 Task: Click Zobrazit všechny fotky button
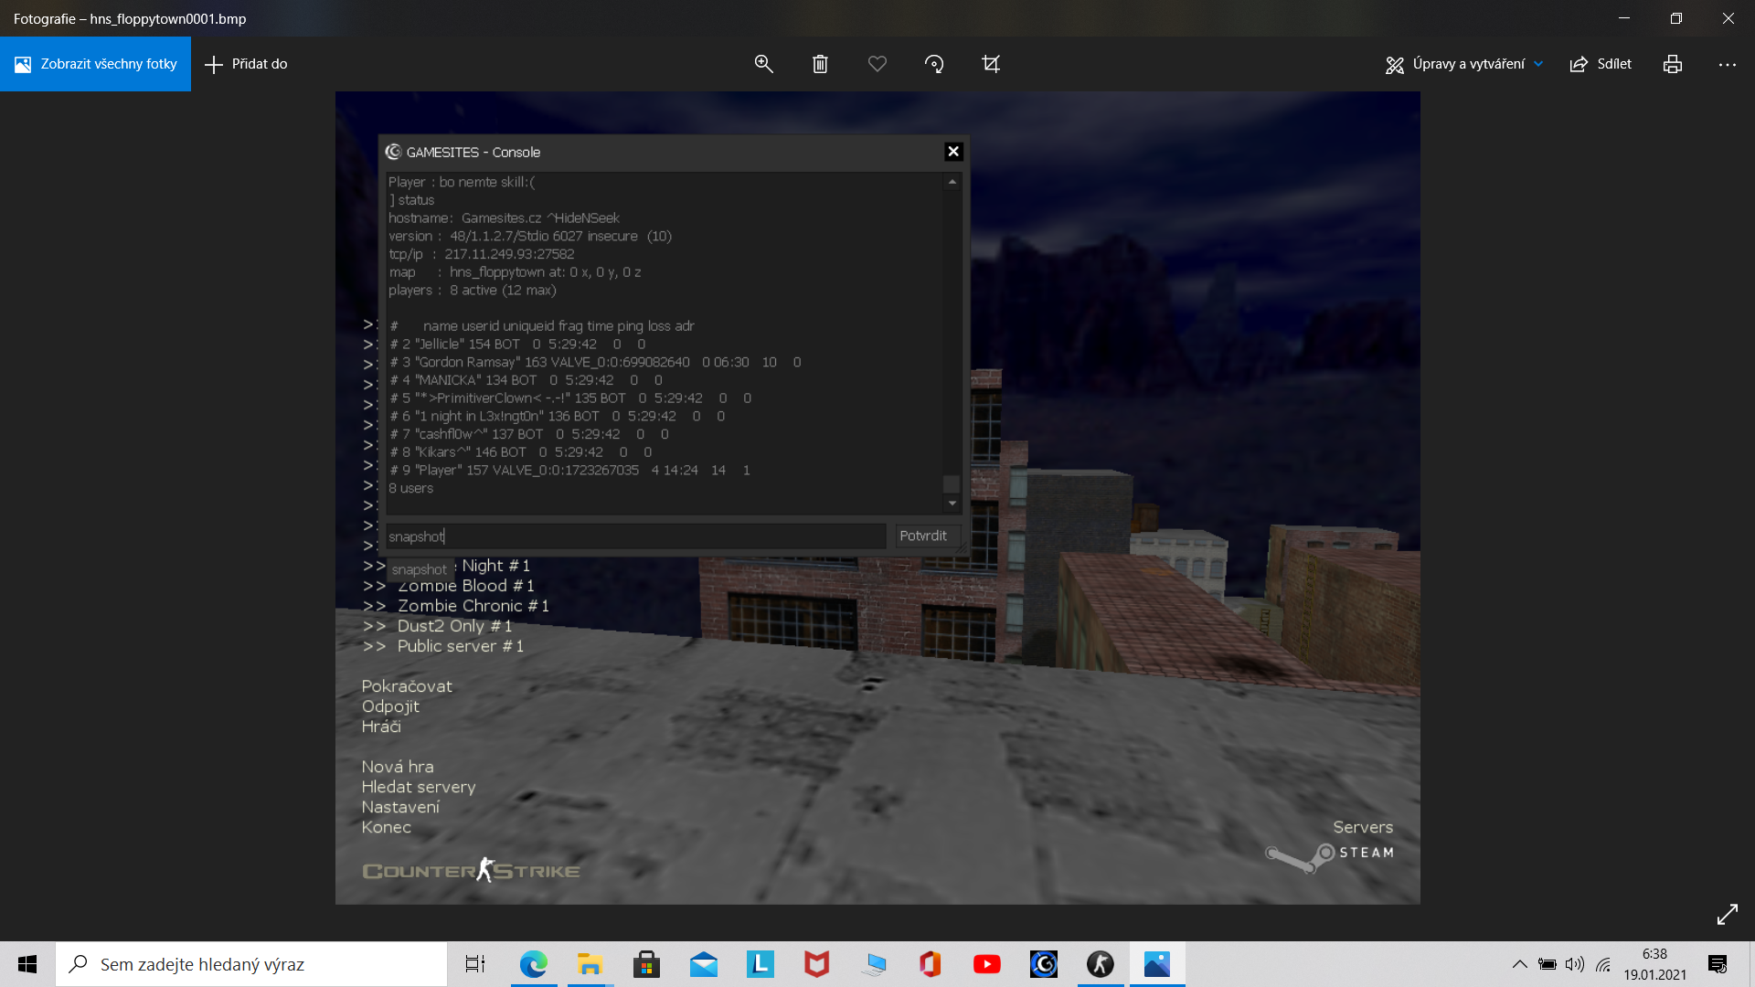click(96, 64)
